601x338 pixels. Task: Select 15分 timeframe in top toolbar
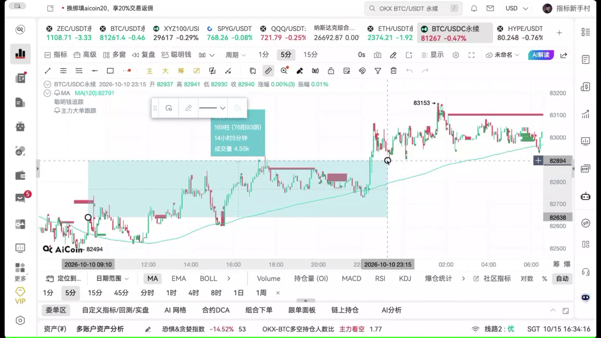pos(310,55)
